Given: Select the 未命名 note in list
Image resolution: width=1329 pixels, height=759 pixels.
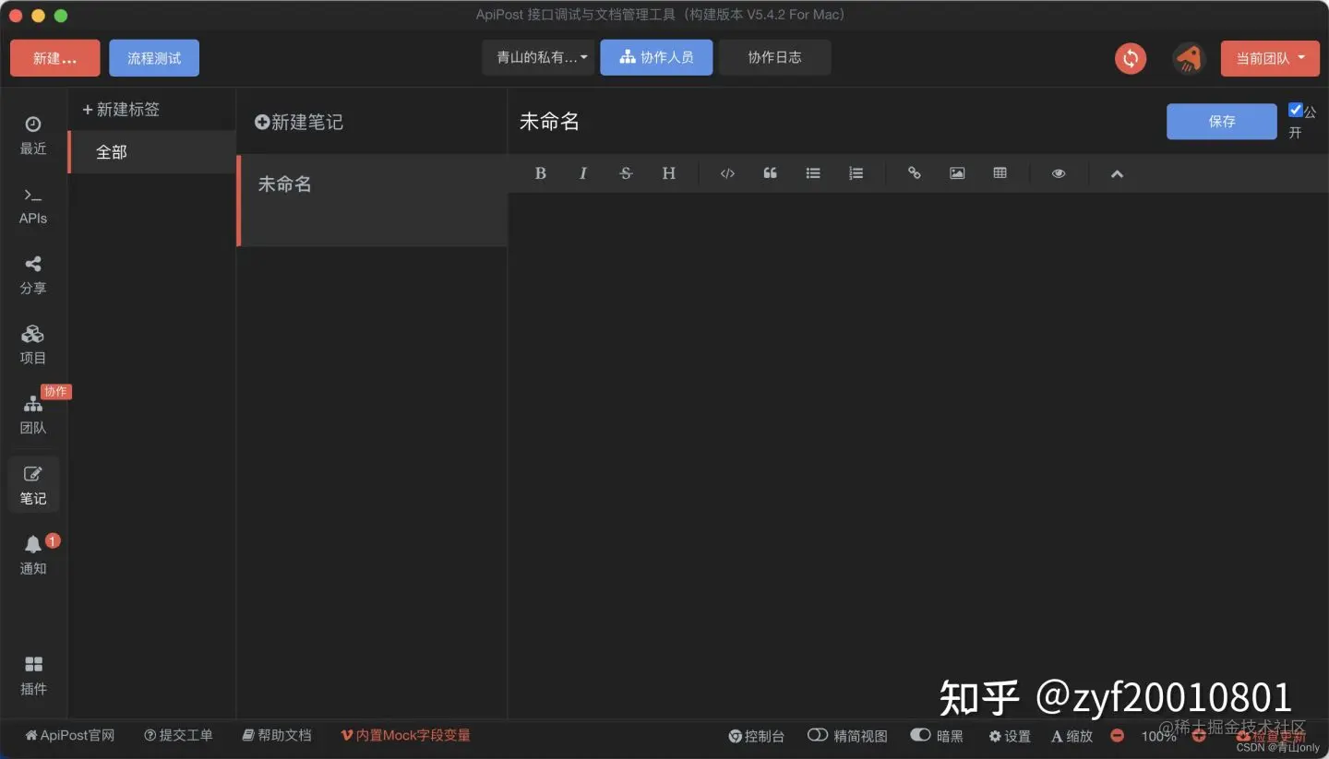Looking at the screenshot, I should tap(372, 200).
